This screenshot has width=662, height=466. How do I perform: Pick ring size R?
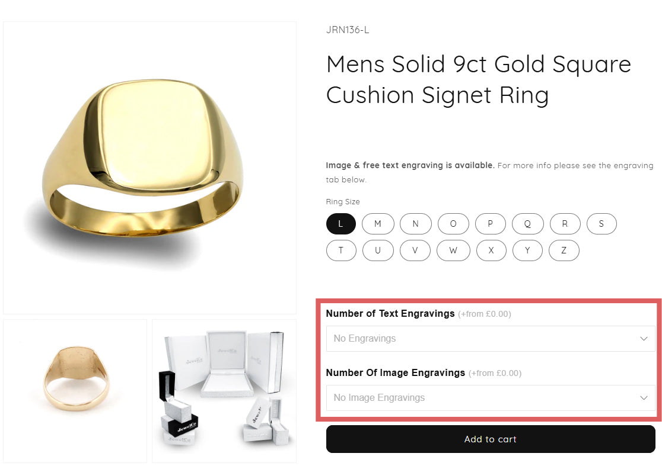[x=564, y=224]
